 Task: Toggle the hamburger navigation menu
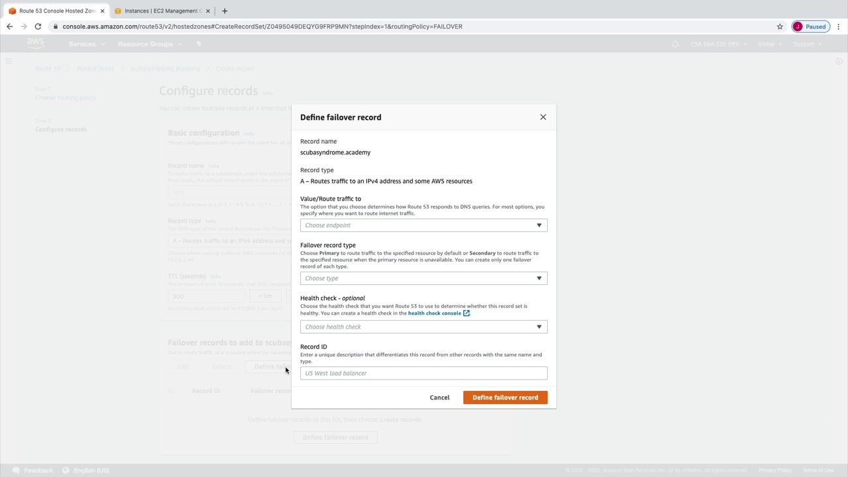pos(9,62)
